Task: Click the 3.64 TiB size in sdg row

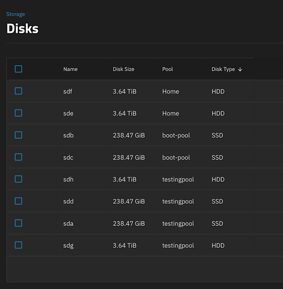Action: coord(124,245)
